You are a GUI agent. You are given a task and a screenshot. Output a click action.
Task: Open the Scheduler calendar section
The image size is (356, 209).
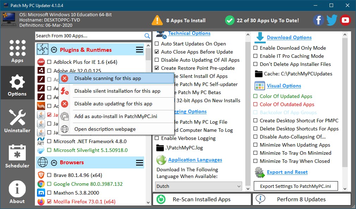pos(17,156)
